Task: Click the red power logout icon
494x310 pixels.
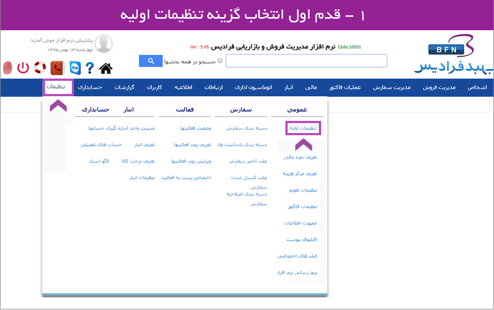Action: pos(23,68)
